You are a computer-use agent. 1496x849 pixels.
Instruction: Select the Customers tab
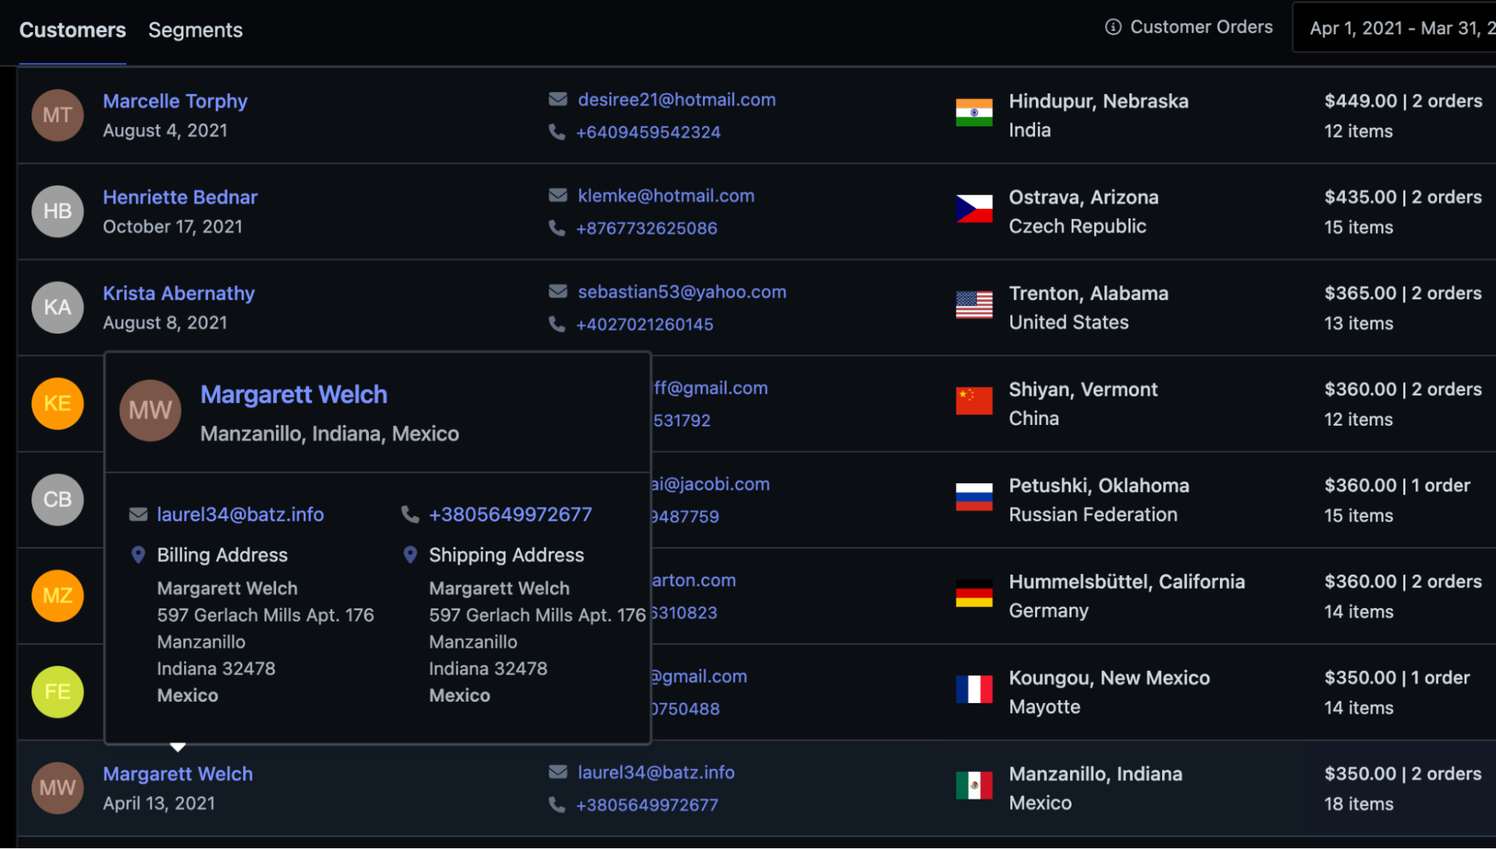(x=73, y=30)
